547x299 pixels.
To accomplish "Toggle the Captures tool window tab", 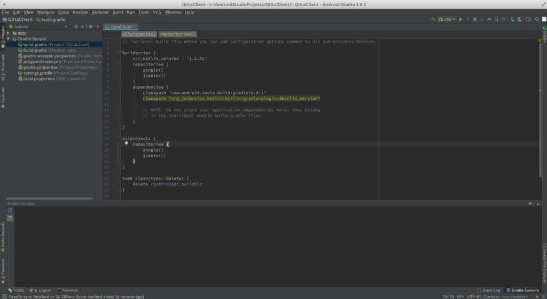I will pyautogui.click(x=3, y=98).
